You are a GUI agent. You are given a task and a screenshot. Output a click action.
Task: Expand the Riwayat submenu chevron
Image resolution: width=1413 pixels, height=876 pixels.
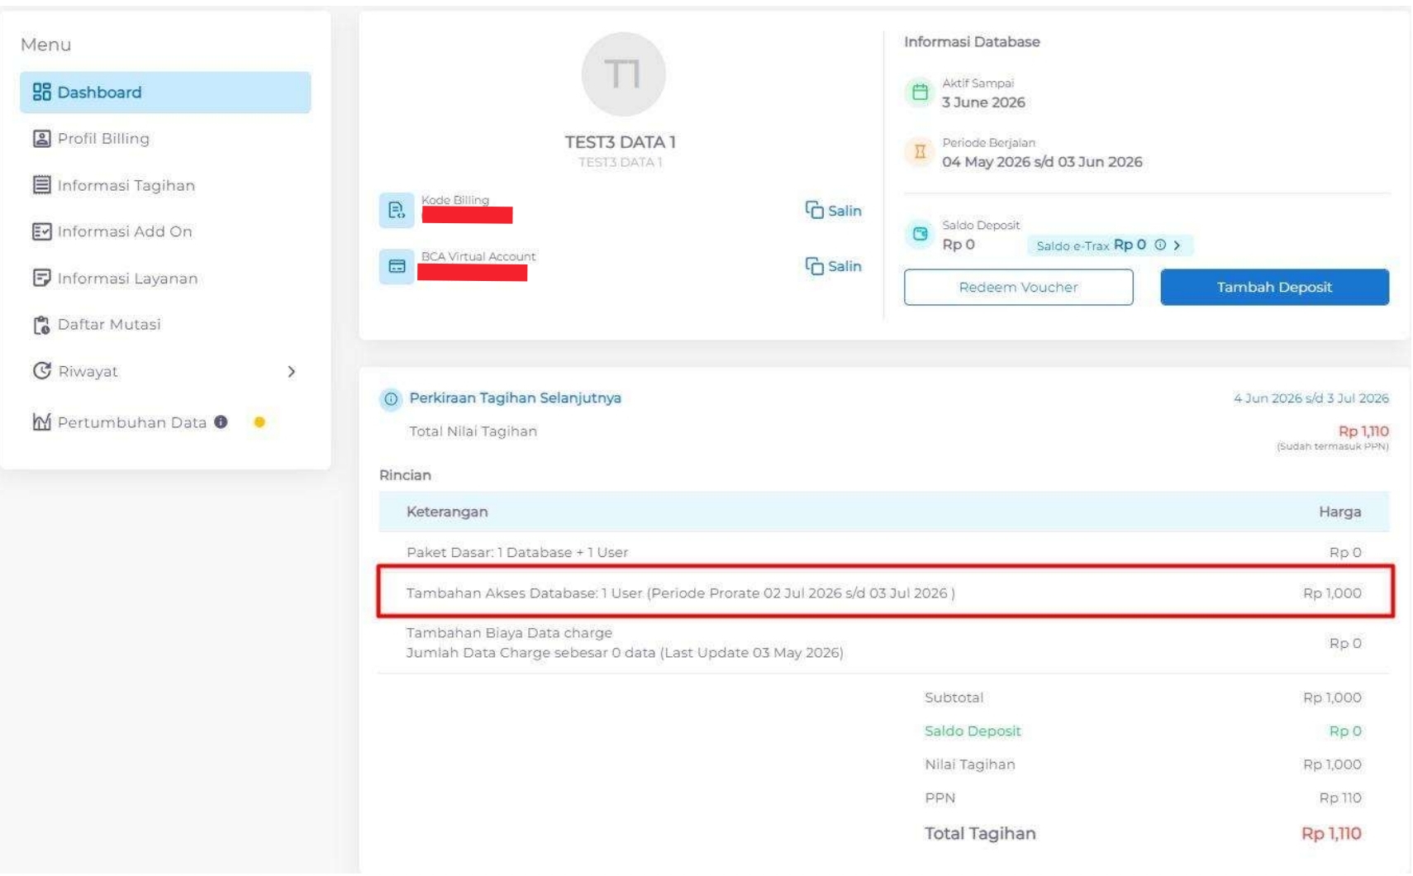pyautogui.click(x=291, y=372)
